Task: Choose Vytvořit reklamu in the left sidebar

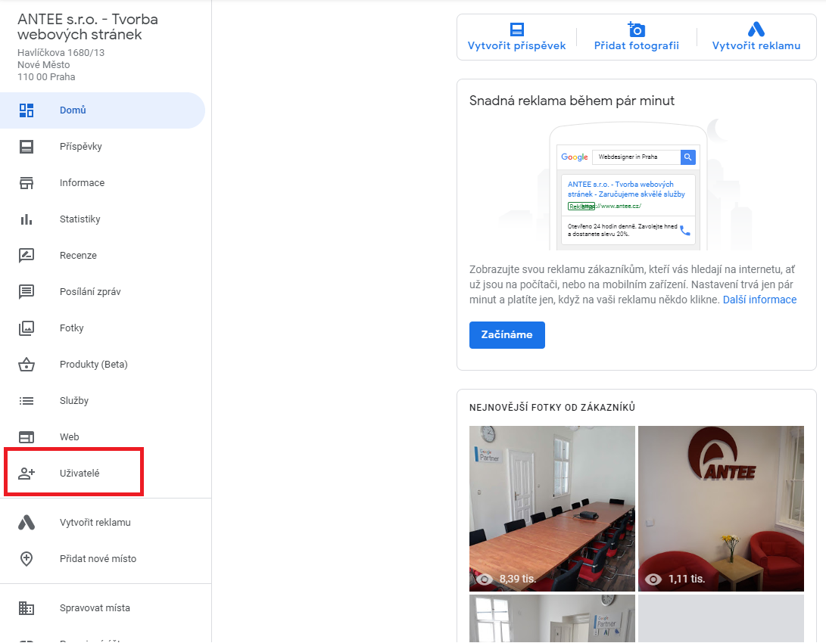Action: coord(95,523)
